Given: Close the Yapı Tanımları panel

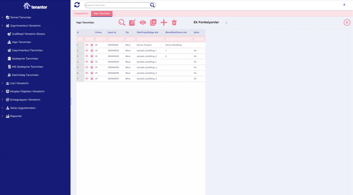Looking at the screenshot, I should (347, 22).
